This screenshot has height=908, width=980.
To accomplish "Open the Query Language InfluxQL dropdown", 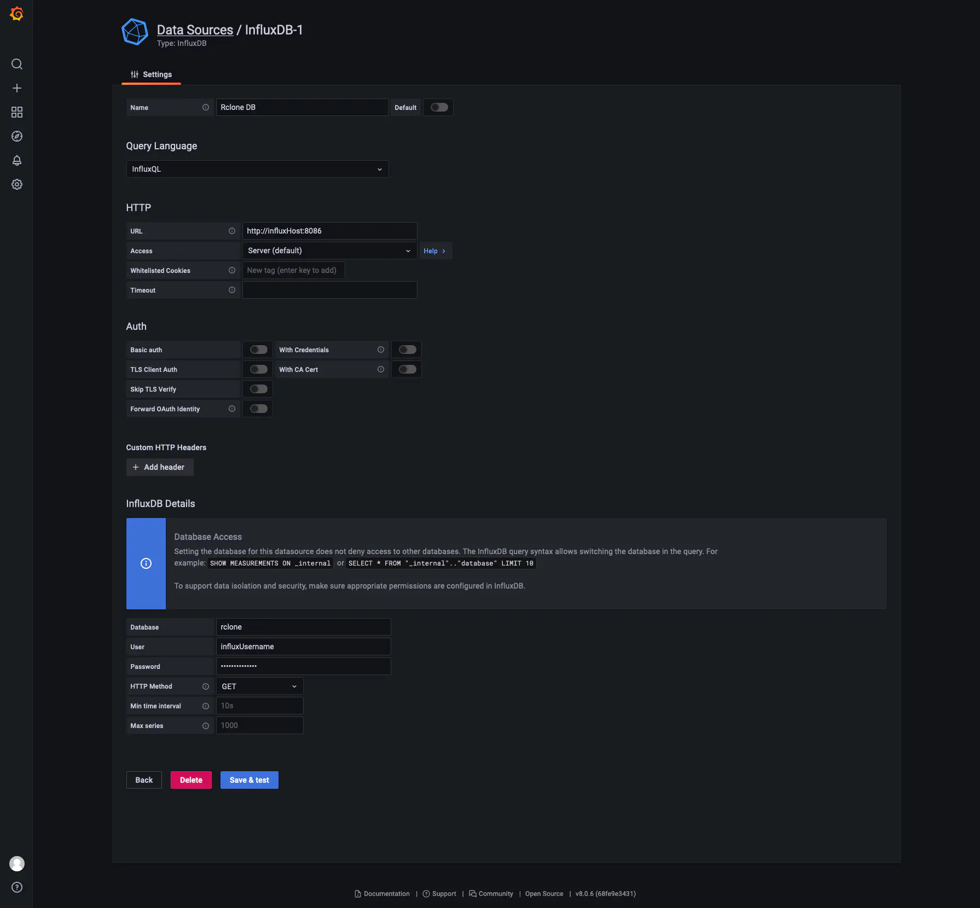I will (x=257, y=169).
